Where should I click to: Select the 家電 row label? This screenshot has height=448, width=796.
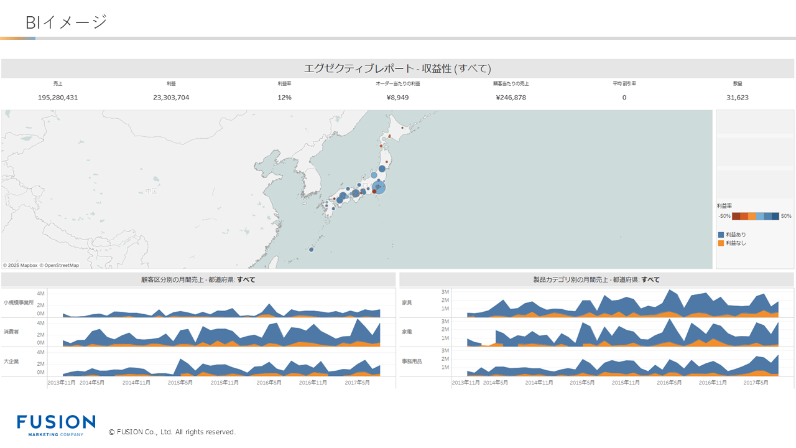[408, 332]
